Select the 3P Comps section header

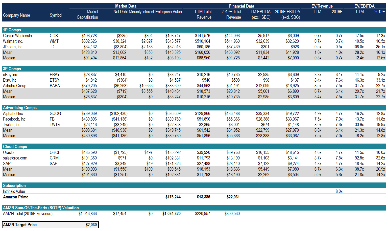click(x=12, y=69)
